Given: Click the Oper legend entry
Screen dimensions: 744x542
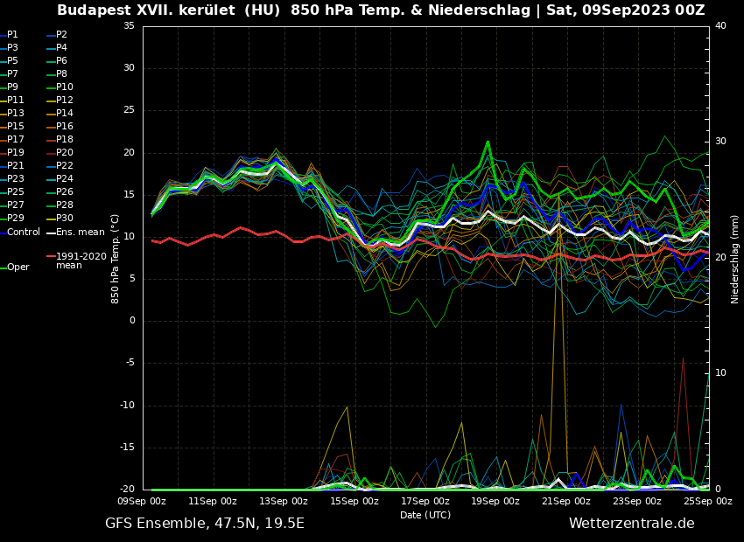Looking at the screenshot, I should click(18, 267).
